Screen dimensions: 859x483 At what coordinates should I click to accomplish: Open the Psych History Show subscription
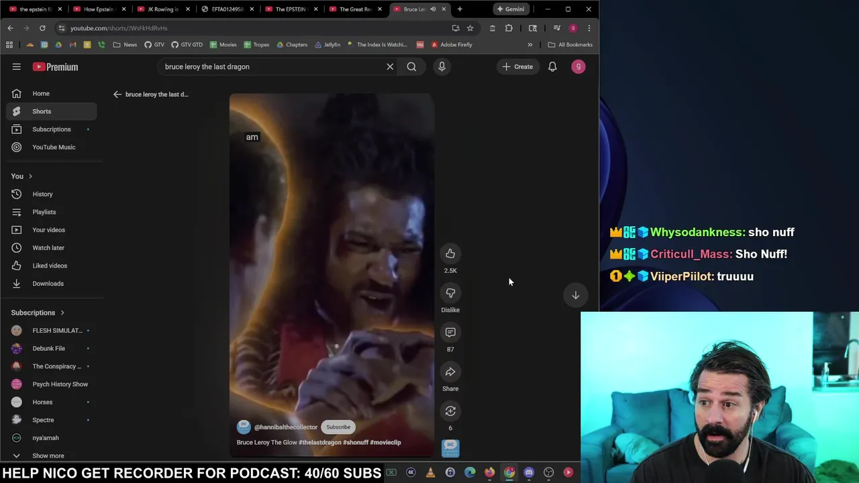(52, 384)
